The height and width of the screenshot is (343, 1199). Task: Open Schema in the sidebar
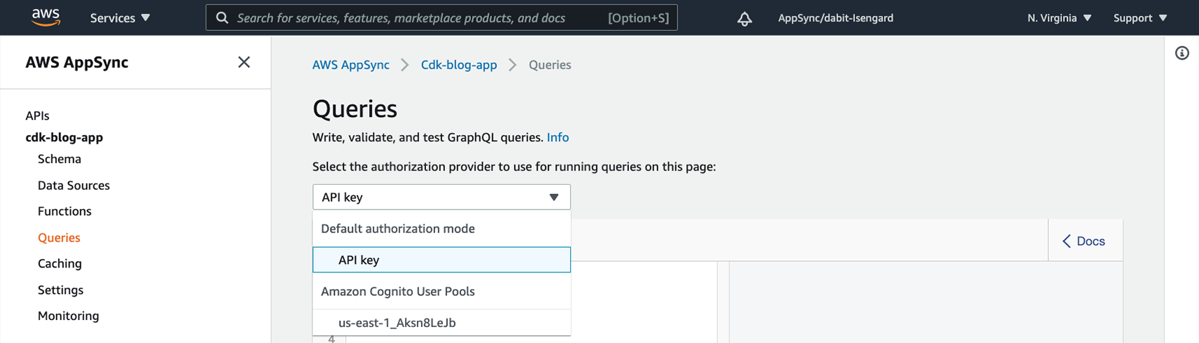point(60,159)
